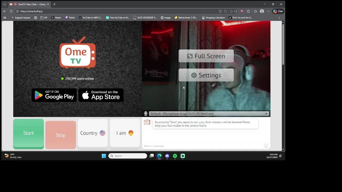Expand the Default Microphone dropdown

(x=209, y=114)
